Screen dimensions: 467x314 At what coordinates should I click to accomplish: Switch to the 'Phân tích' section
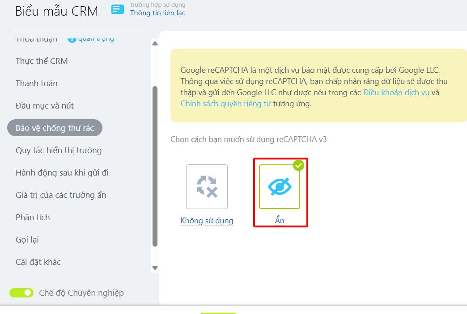click(x=33, y=218)
